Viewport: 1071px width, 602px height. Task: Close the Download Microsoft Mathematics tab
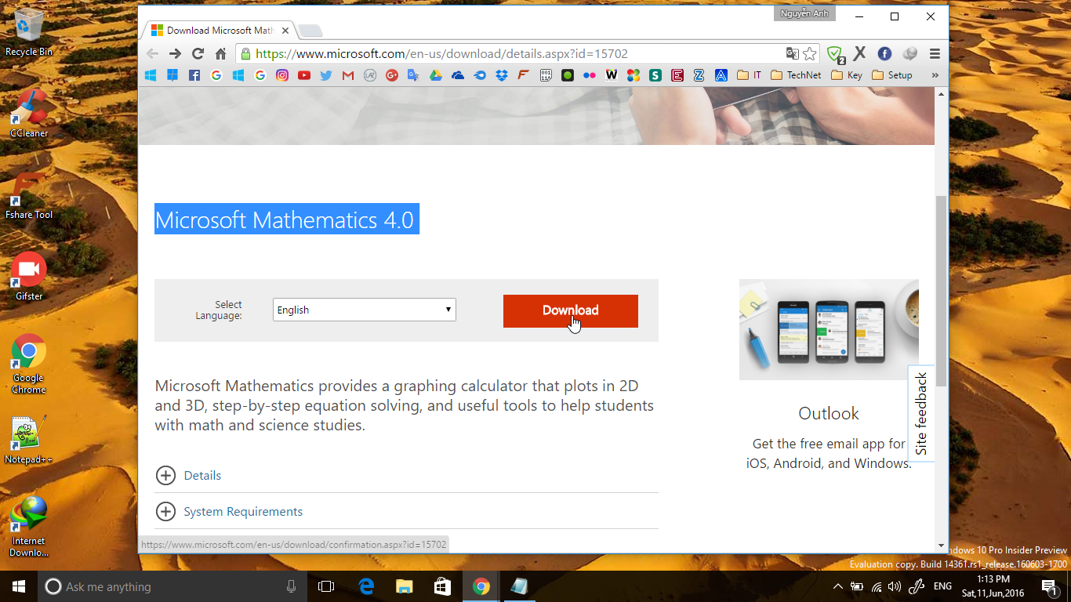tap(285, 31)
